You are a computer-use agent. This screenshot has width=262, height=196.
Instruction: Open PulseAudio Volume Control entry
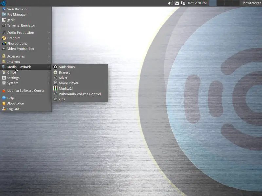(80, 94)
